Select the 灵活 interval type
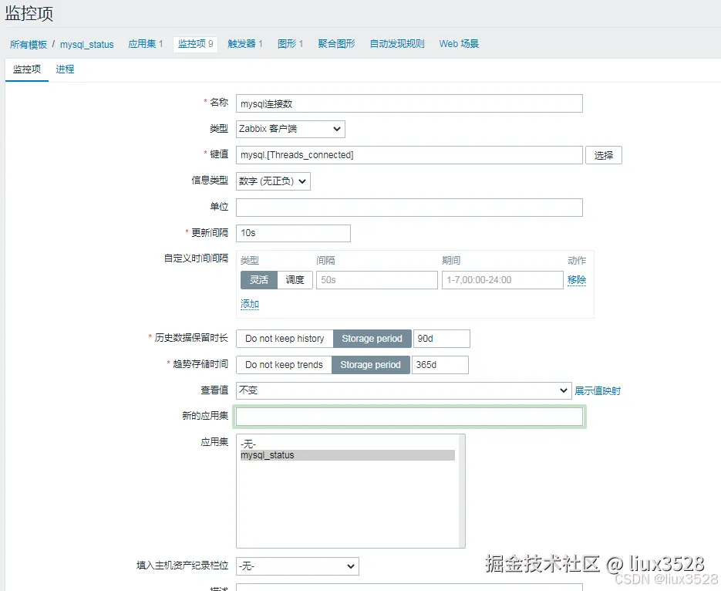The height and width of the screenshot is (591, 721). (259, 280)
